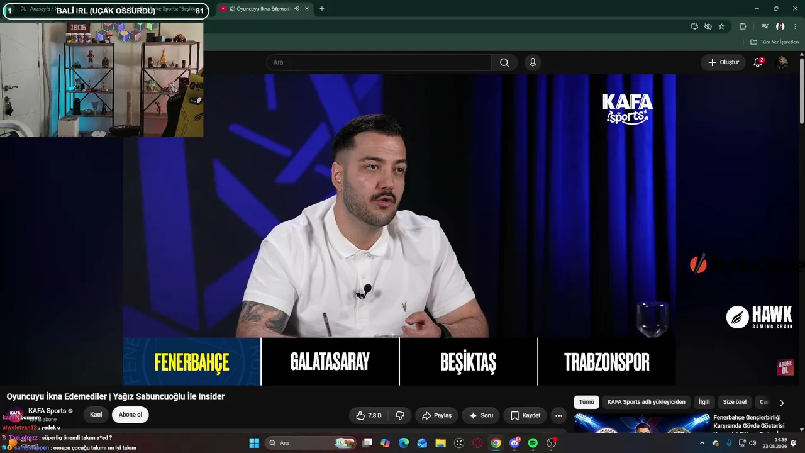805x453 pixels.
Task: Launch Copilot from the taskbar
Action: [x=386, y=443]
